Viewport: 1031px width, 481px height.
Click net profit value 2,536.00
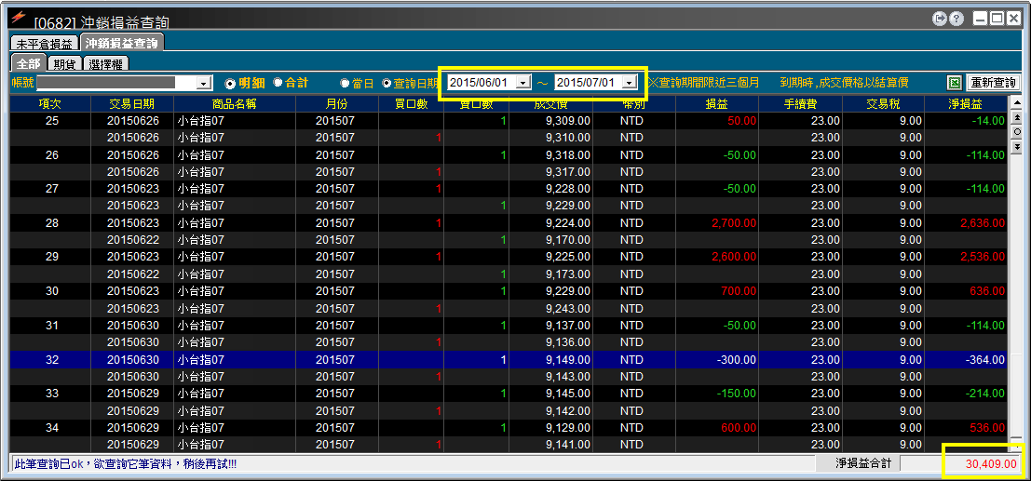[x=983, y=257]
